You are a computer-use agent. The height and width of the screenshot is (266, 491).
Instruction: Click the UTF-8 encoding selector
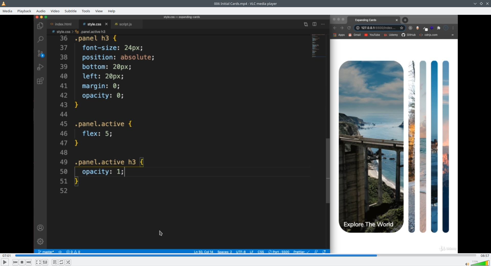tap(241, 252)
